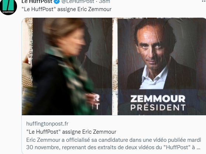The width and height of the screenshot is (206, 154).
Task: Open Le HuffPost profile avatar
Action: [x=8, y=7]
